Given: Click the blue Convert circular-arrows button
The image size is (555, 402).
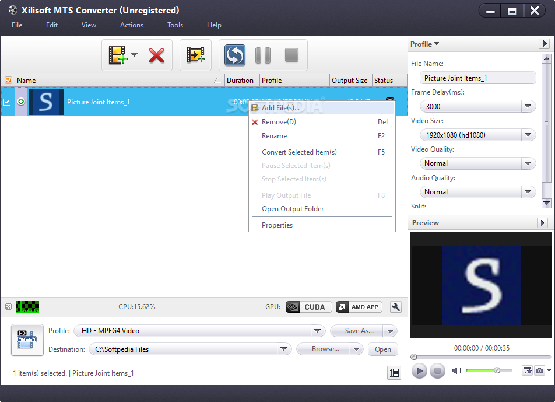Looking at the screenshot, I should [235, 55].
